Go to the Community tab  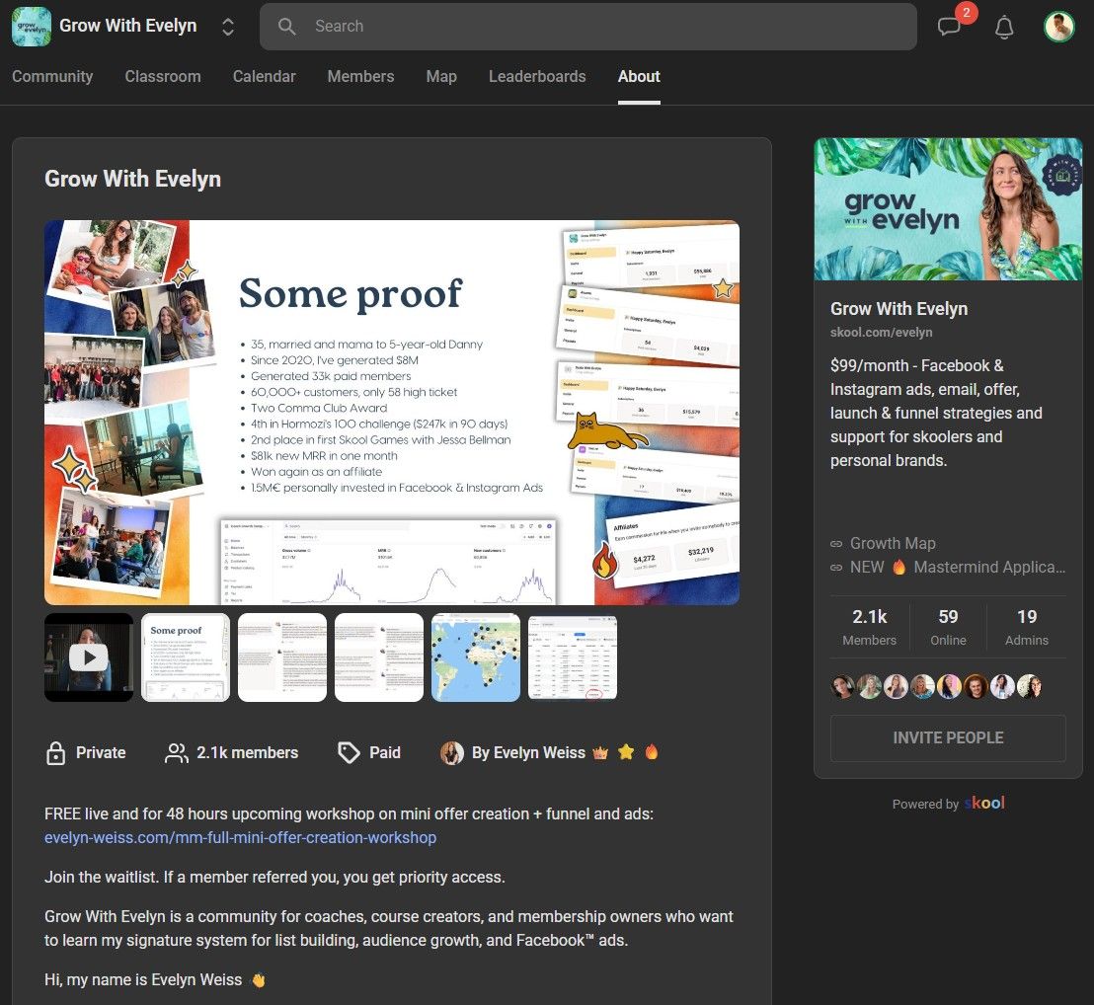point(52,77)
